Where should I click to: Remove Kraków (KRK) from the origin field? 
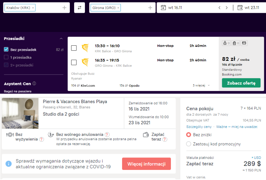(33, 8)
